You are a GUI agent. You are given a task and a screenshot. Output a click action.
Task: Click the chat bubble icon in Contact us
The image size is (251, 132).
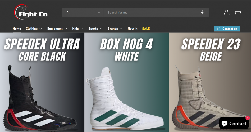(x=219, y=29)
